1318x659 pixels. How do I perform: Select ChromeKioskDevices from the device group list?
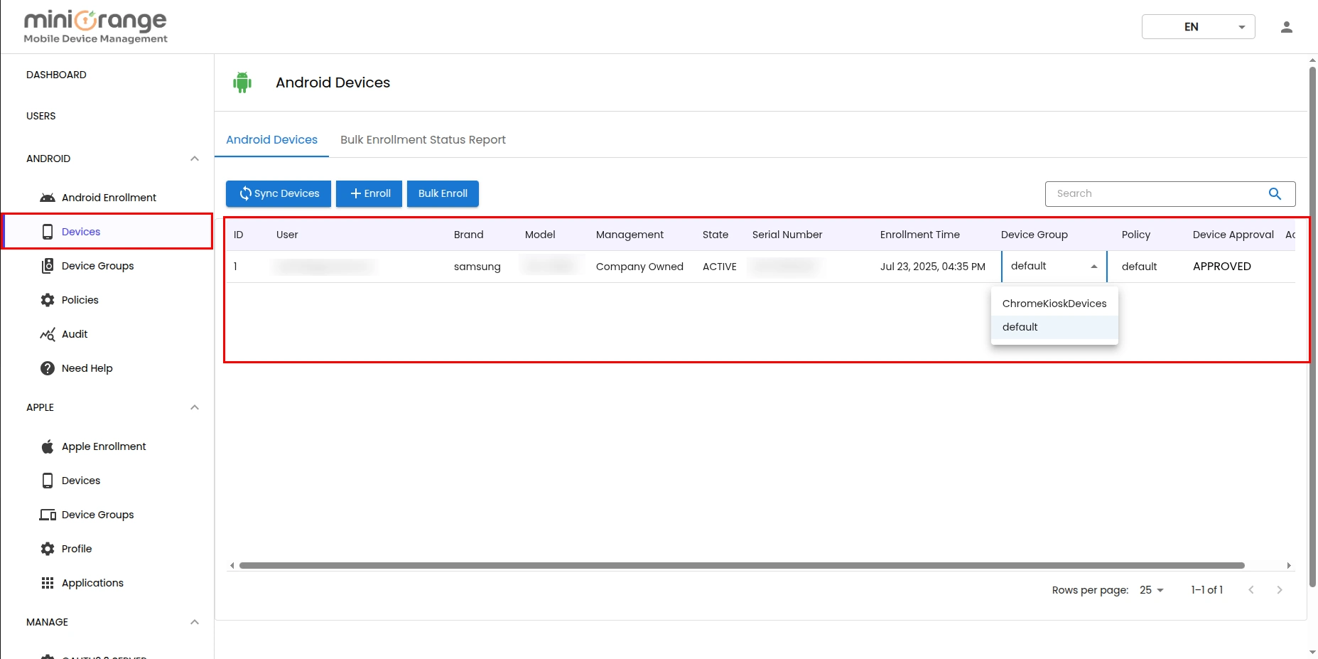[x=1054, y=304]
